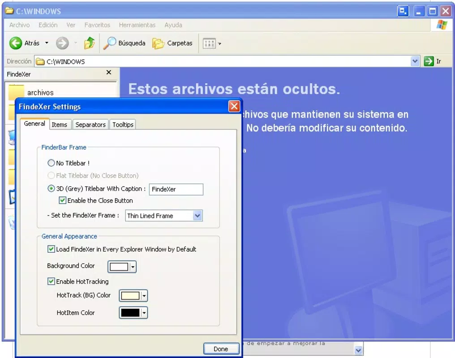The height and width of the screenshot is (358, 455).
Task: Click the extra window button left of minimize
Action: 403,11
